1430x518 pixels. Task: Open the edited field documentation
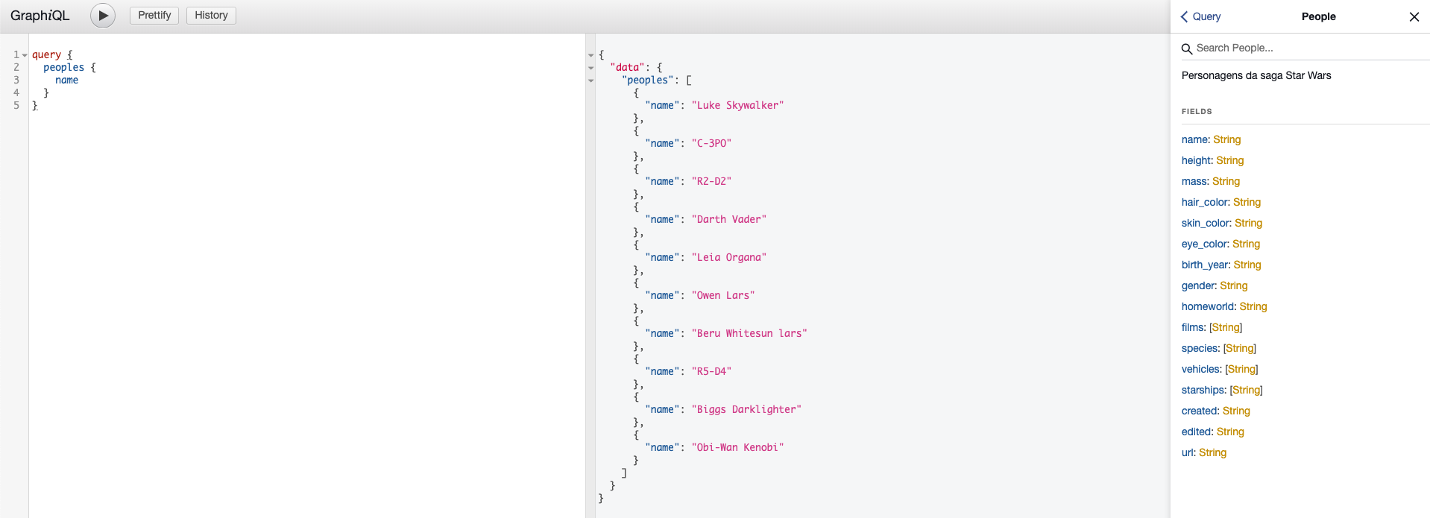(1197, 432)
